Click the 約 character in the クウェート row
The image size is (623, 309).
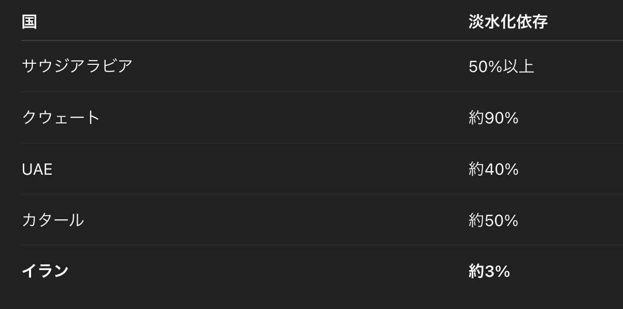coord(476,118)
